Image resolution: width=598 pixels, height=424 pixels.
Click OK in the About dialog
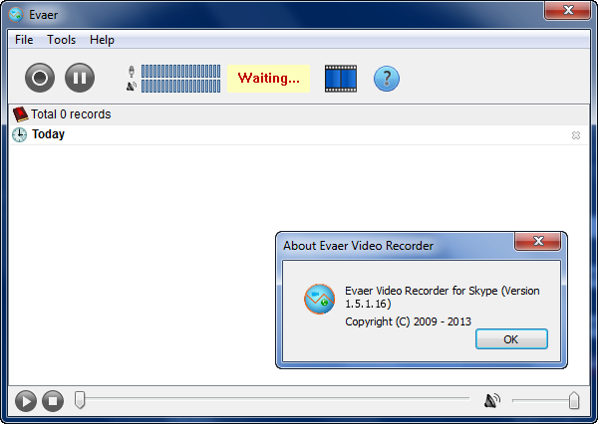511,339
